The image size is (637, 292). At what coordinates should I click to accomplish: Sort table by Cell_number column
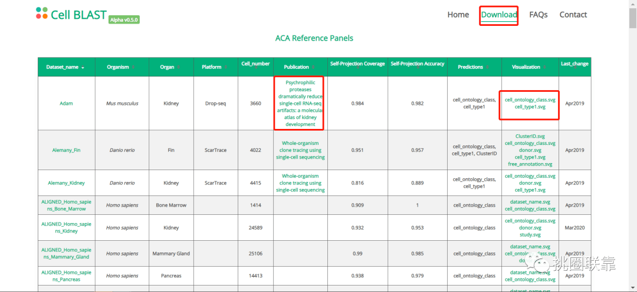[255, 67]
